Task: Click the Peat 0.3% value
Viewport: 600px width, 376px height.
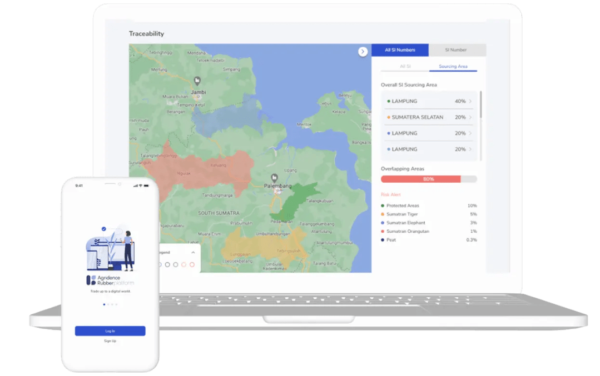Action: pos(472,240)
